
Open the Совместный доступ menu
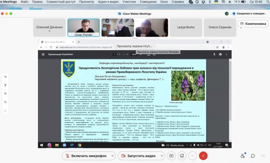pyautogui.click(x=61, y=2)
